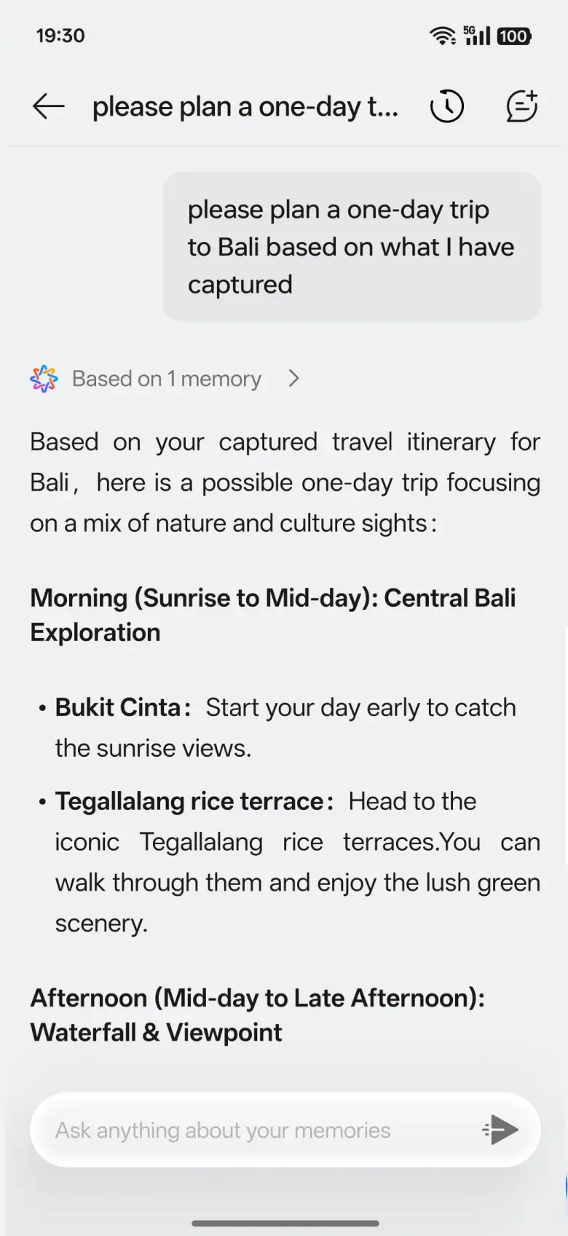Tap the Wi-Fi status icon
568x1236 pixels.
tap(442, 36)
